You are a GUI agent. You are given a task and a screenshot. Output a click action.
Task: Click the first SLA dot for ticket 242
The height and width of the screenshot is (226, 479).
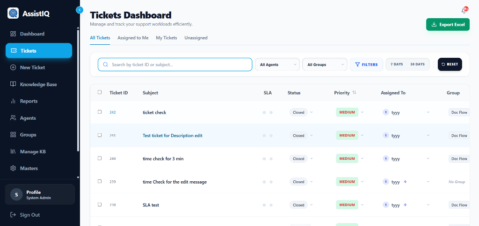coord(264,113)
